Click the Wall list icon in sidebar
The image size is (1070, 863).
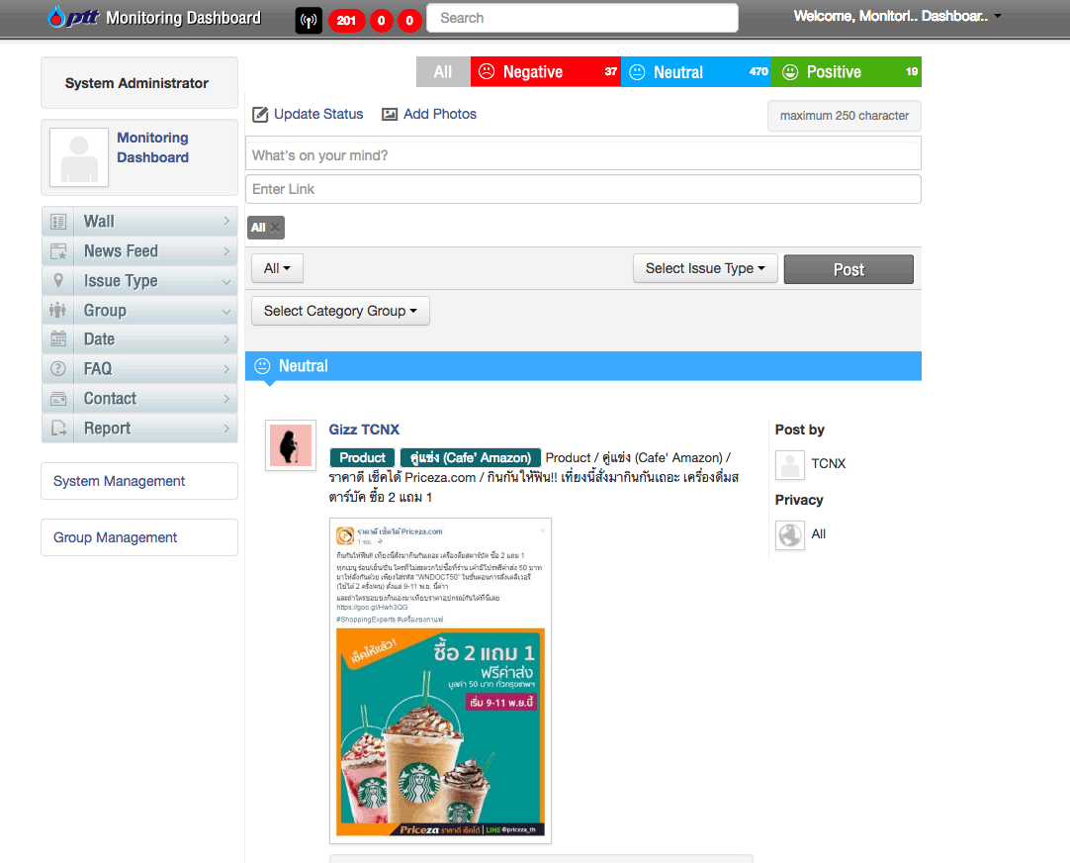click(x=58, y=222)
